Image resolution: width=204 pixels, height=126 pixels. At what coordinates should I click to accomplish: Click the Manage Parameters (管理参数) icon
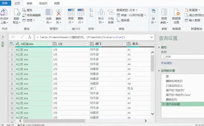coord(164,12)
